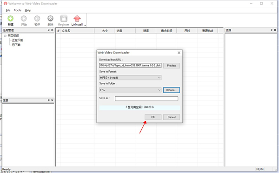Click the Pause toolbar icon
The image size is (279, 173).
click(x=37, y=19)
